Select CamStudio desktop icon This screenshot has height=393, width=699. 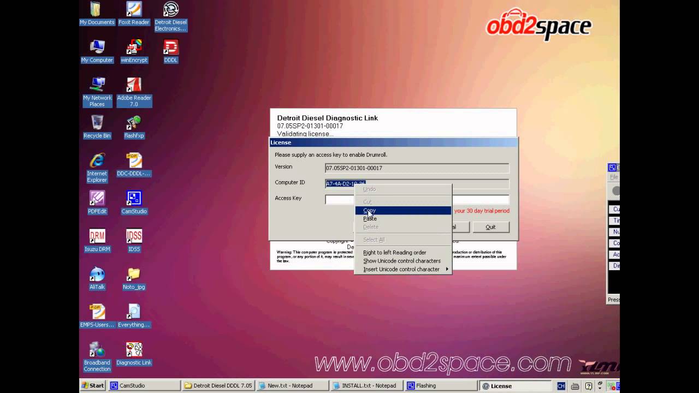134,203
